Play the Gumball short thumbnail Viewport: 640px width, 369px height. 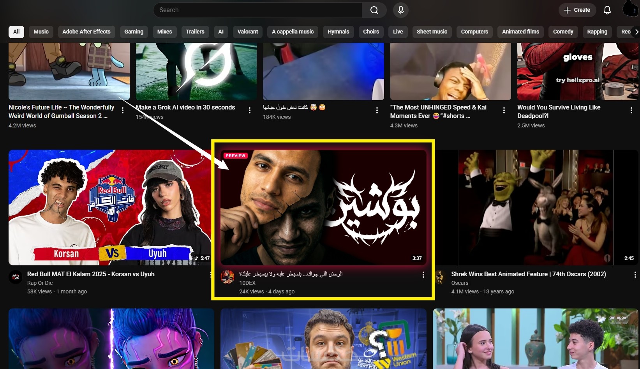coord(69,71)
